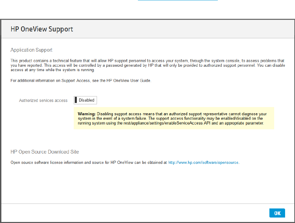
Task: Click the HP OneView Support dialog title
Action: point(42,29)
